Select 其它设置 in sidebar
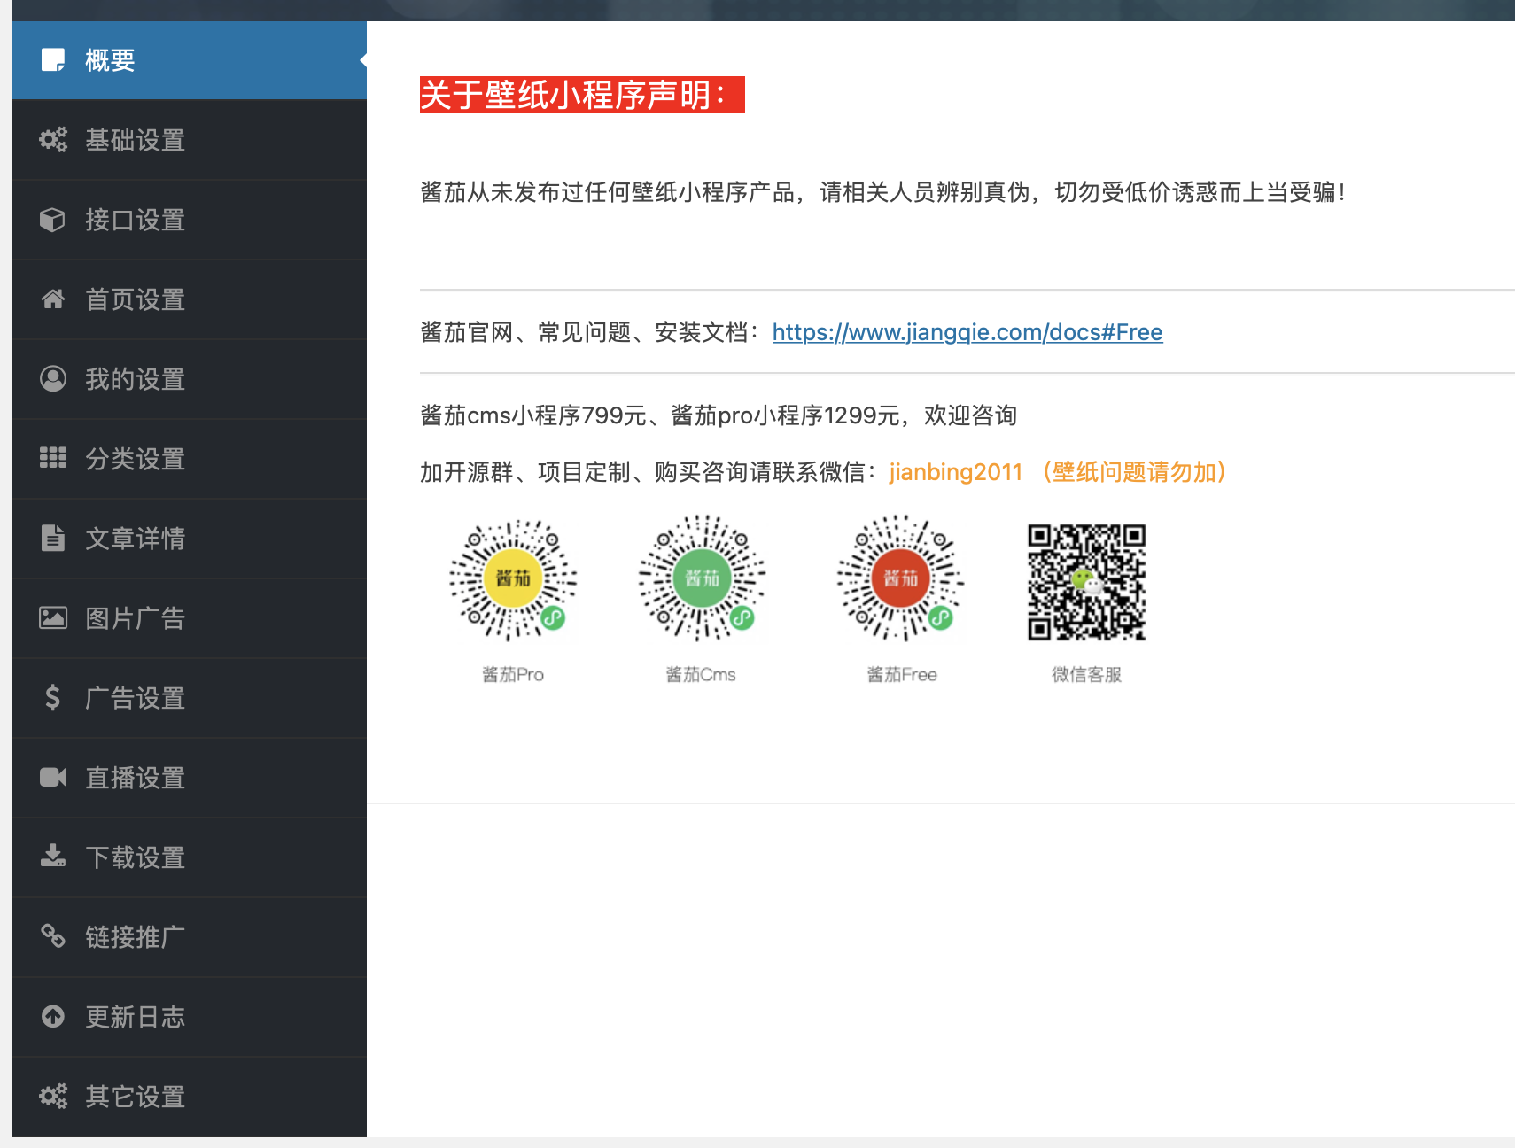The width and height of the screenshot is (1515, 1148). pyautogui.click(x=190, y=1097)
